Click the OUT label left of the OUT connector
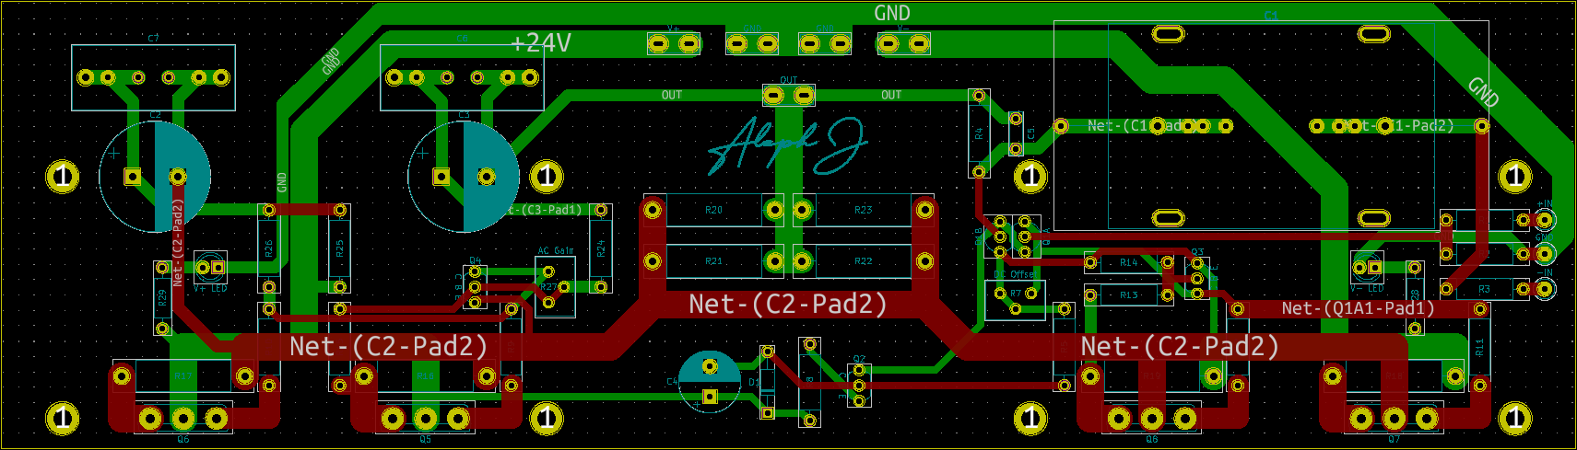The image size is (1577, 450). click(672, 95)
